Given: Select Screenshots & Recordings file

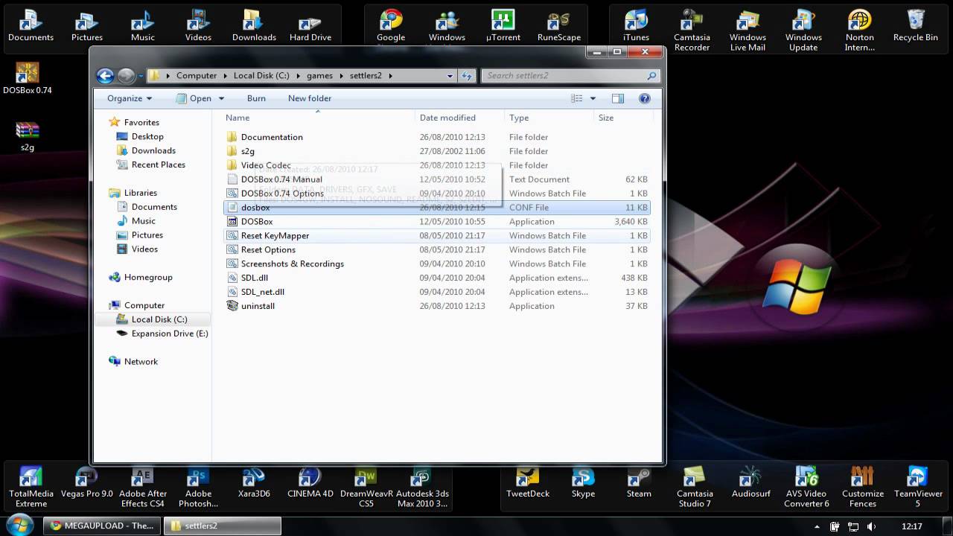Looking at the screenshot, I should (x=437, y=264).
